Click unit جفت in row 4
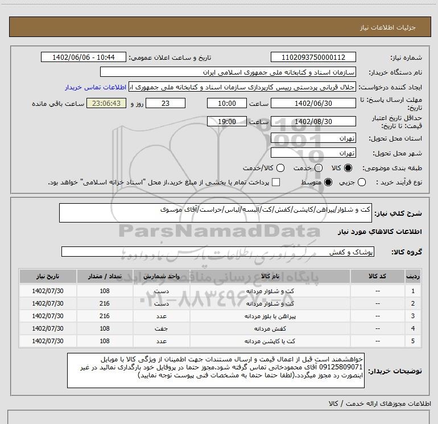The width and height of the screenshot is (438, 424). pyautogui.click(x=161, y=328)
